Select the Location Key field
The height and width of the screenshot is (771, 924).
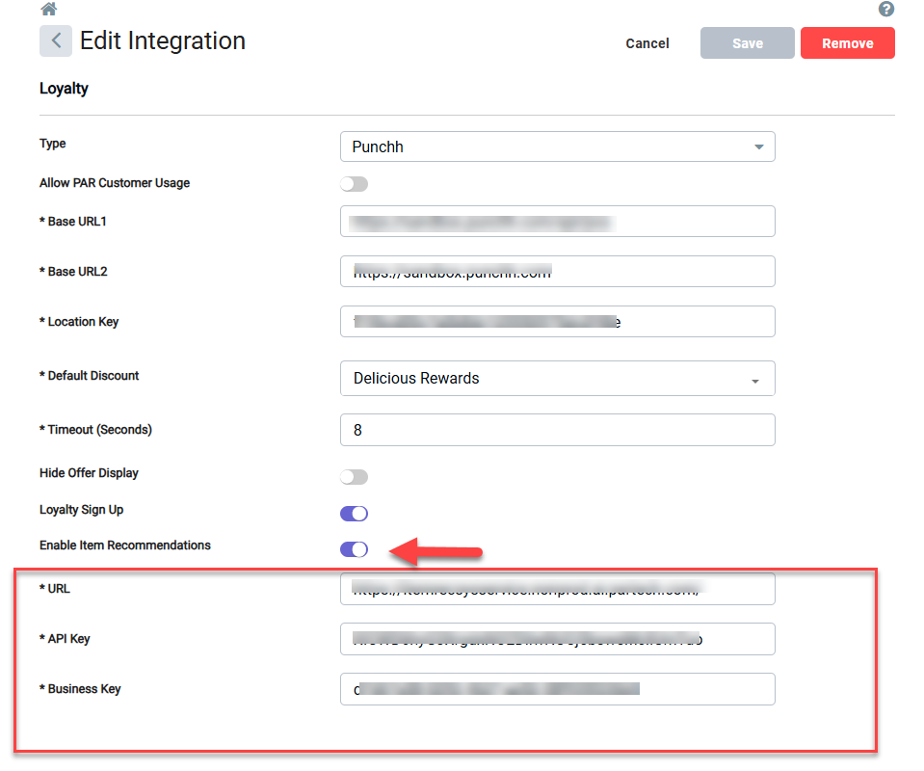point(558,321)
